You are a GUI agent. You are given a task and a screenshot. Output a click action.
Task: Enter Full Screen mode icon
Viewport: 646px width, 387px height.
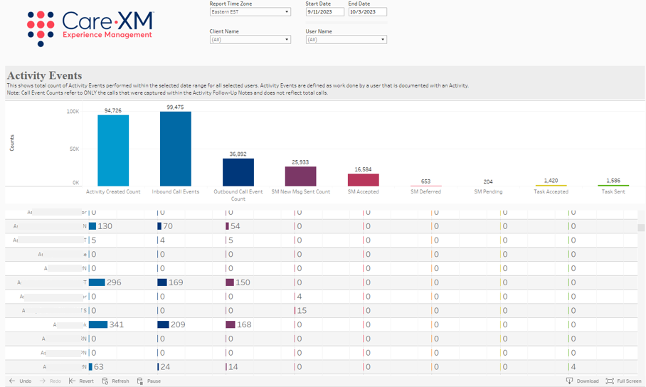click(610, 381)
